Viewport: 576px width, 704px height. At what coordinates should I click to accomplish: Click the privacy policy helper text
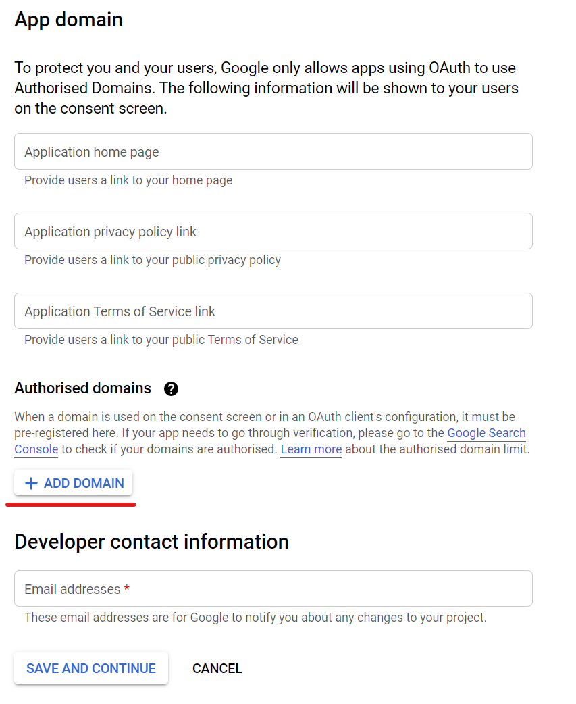click(153, 260)
